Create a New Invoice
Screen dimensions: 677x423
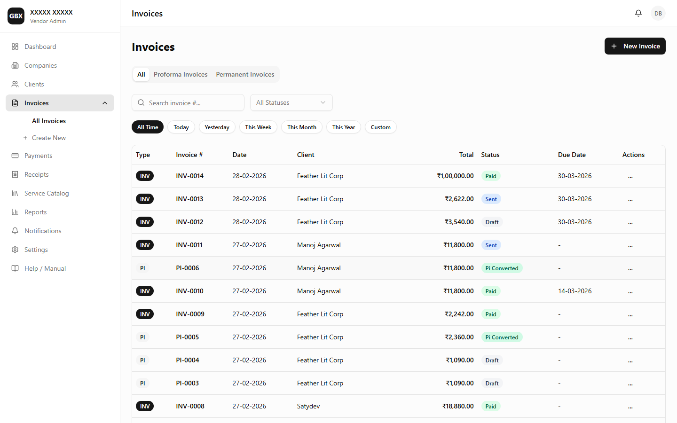(x=635, y=46)
